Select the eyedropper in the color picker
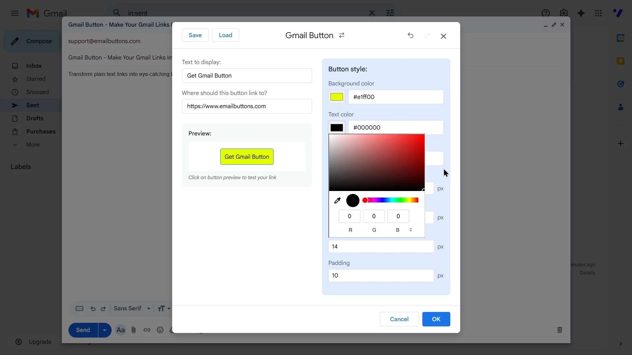632x355 pixels. coord(337,201)
